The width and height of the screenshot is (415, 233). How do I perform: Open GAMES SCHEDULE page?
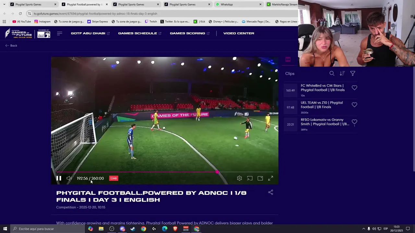pos(140,33)
